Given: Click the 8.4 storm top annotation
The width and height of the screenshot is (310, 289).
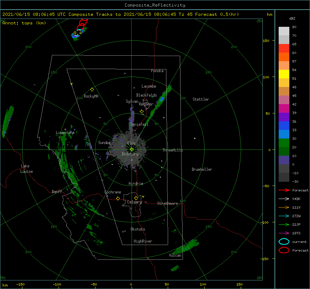Looking at the screenshot, I should tap(78, 33).
